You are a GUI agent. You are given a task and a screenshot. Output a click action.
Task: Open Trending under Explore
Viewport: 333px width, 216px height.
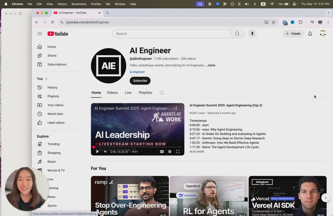(53, 144)
